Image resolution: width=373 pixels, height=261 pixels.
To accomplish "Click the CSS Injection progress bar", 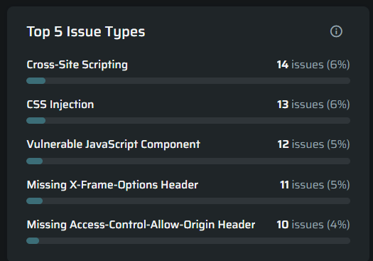I will coord(188,120).
